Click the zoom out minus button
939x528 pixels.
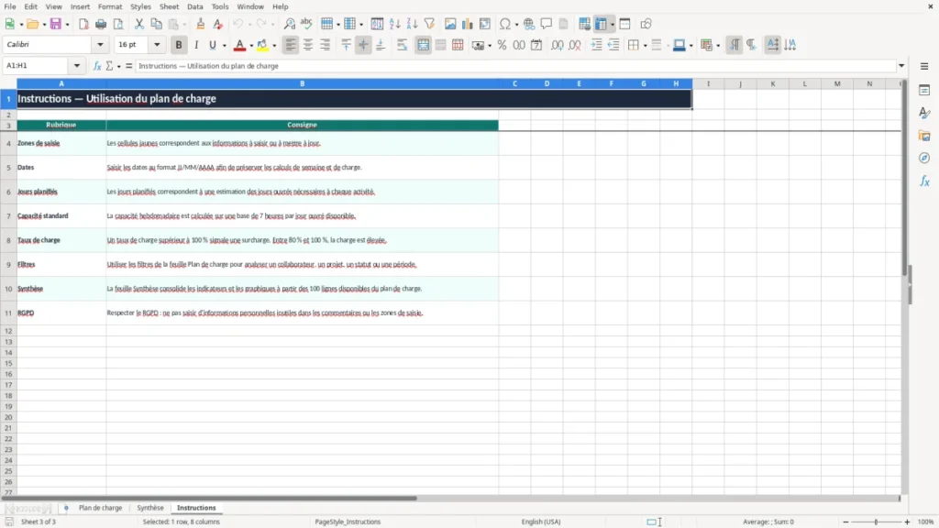(x=845, y=522)
